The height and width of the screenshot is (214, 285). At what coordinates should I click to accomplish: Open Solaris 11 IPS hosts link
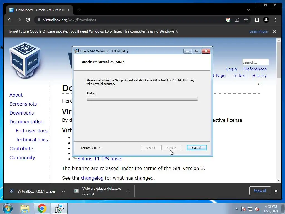tap(100, 159)
